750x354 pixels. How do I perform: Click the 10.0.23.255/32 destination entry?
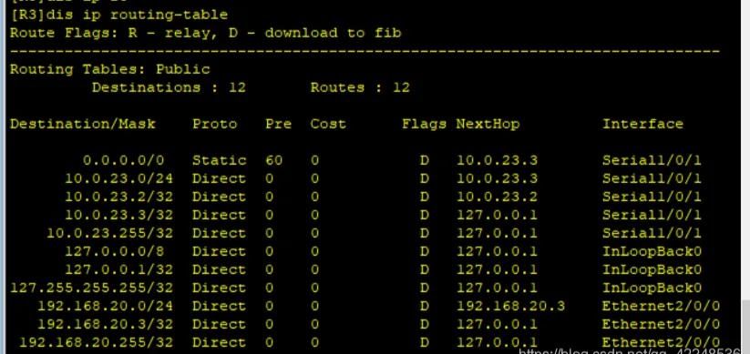click(110, 233)
